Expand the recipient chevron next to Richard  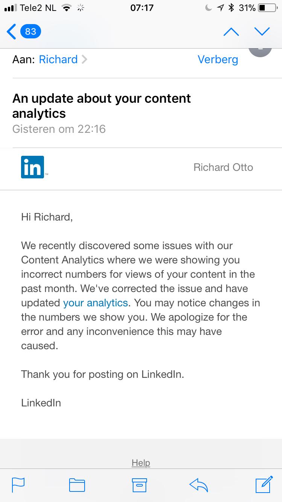(84, 59)
